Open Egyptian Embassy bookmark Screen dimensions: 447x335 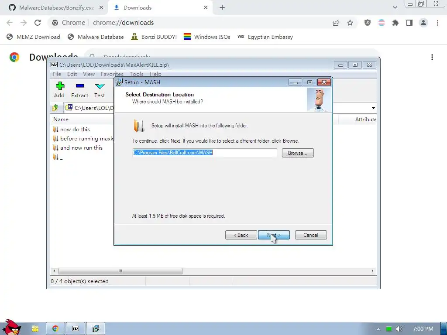click(265, 37)
